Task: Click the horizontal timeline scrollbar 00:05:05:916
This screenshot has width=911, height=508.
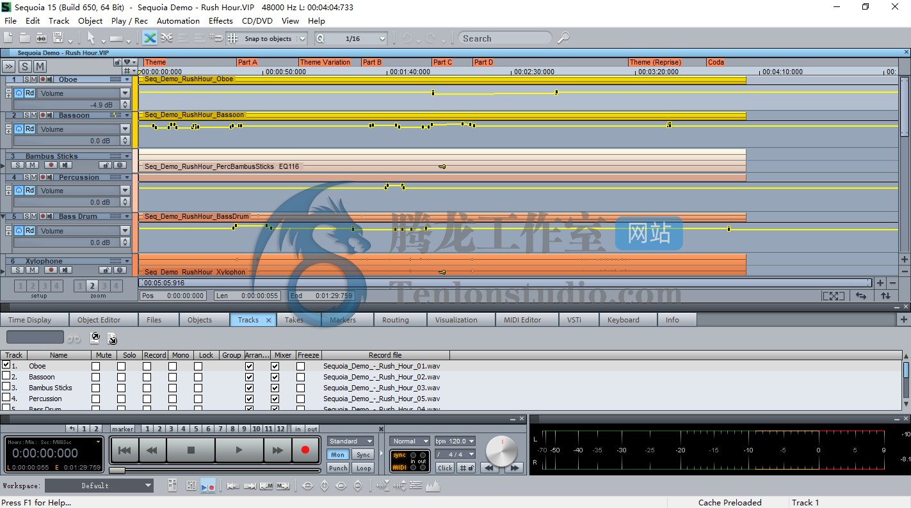Action: (505, 283)
